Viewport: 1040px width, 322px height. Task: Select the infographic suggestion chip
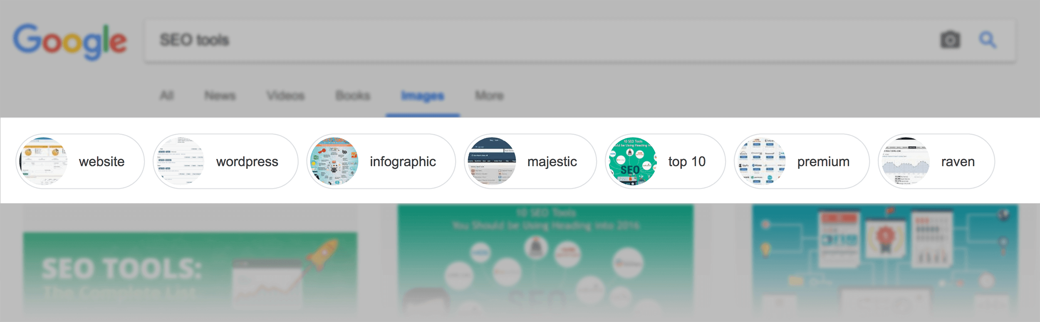[381, 161]
